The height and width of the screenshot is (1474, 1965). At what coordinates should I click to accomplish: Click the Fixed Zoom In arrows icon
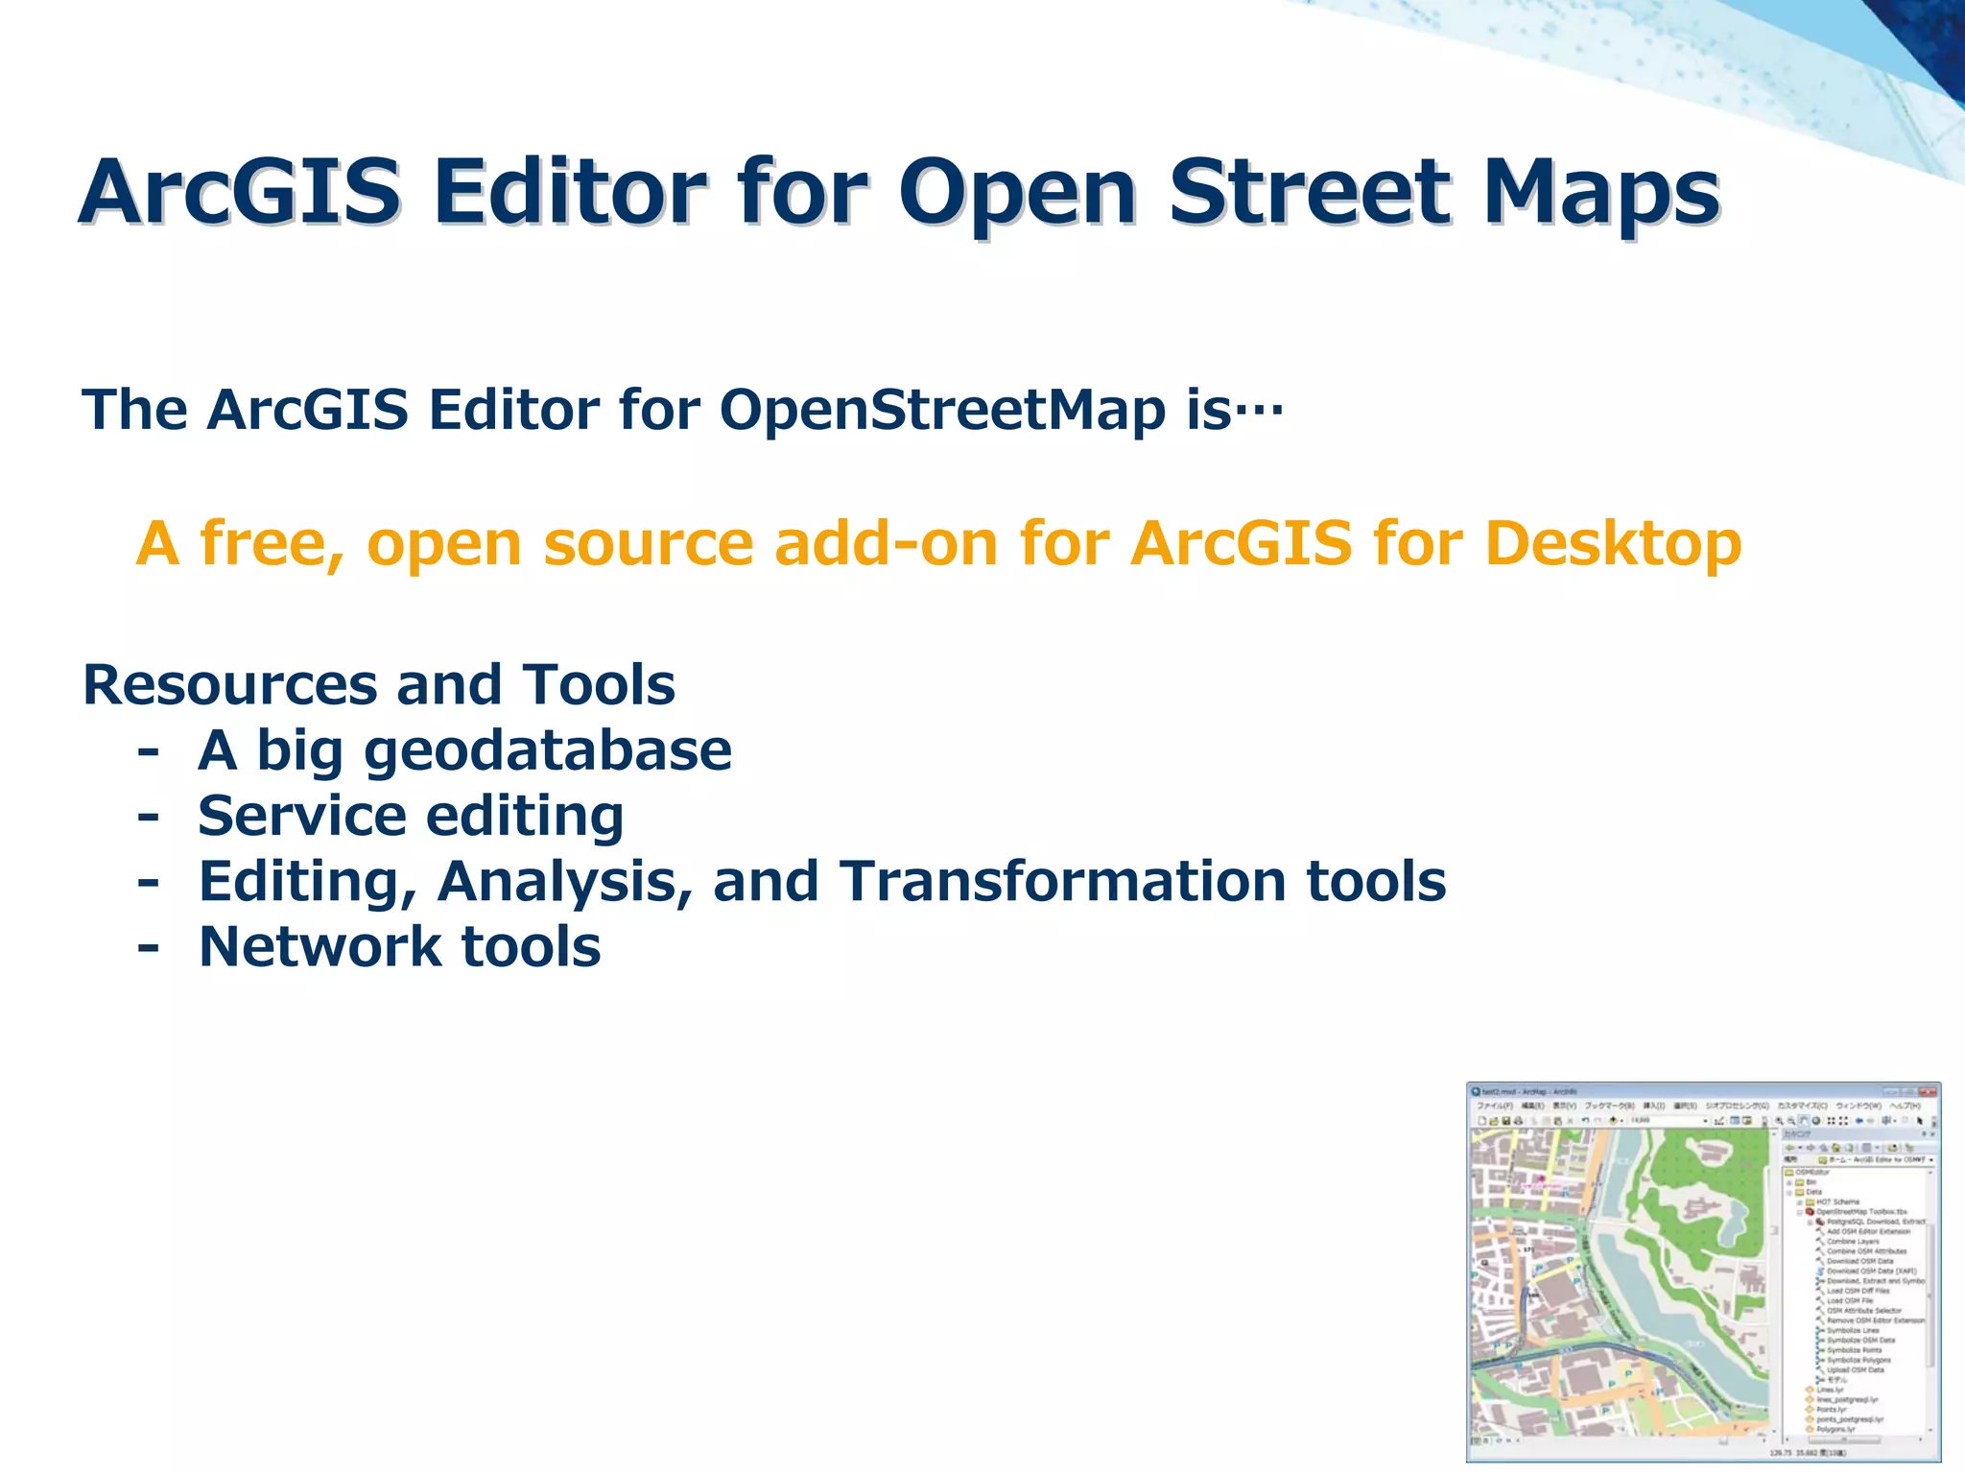pyautogui.click(x=1831, y=1121)
